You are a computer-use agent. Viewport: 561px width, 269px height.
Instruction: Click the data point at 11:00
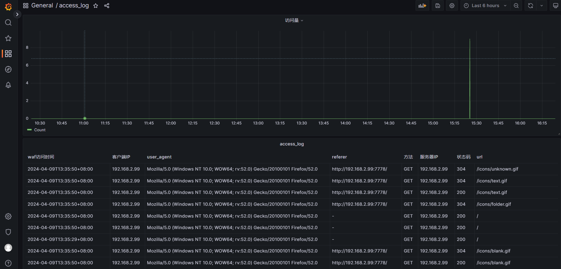85,118
